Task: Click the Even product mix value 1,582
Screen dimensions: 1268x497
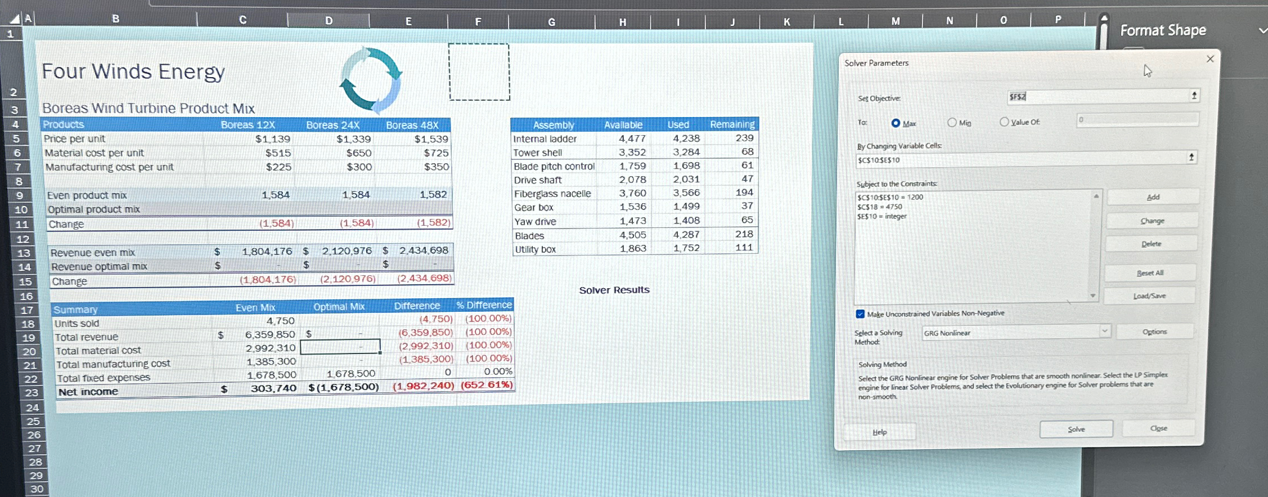Action: pyautogui.click(x=433, y=194)
